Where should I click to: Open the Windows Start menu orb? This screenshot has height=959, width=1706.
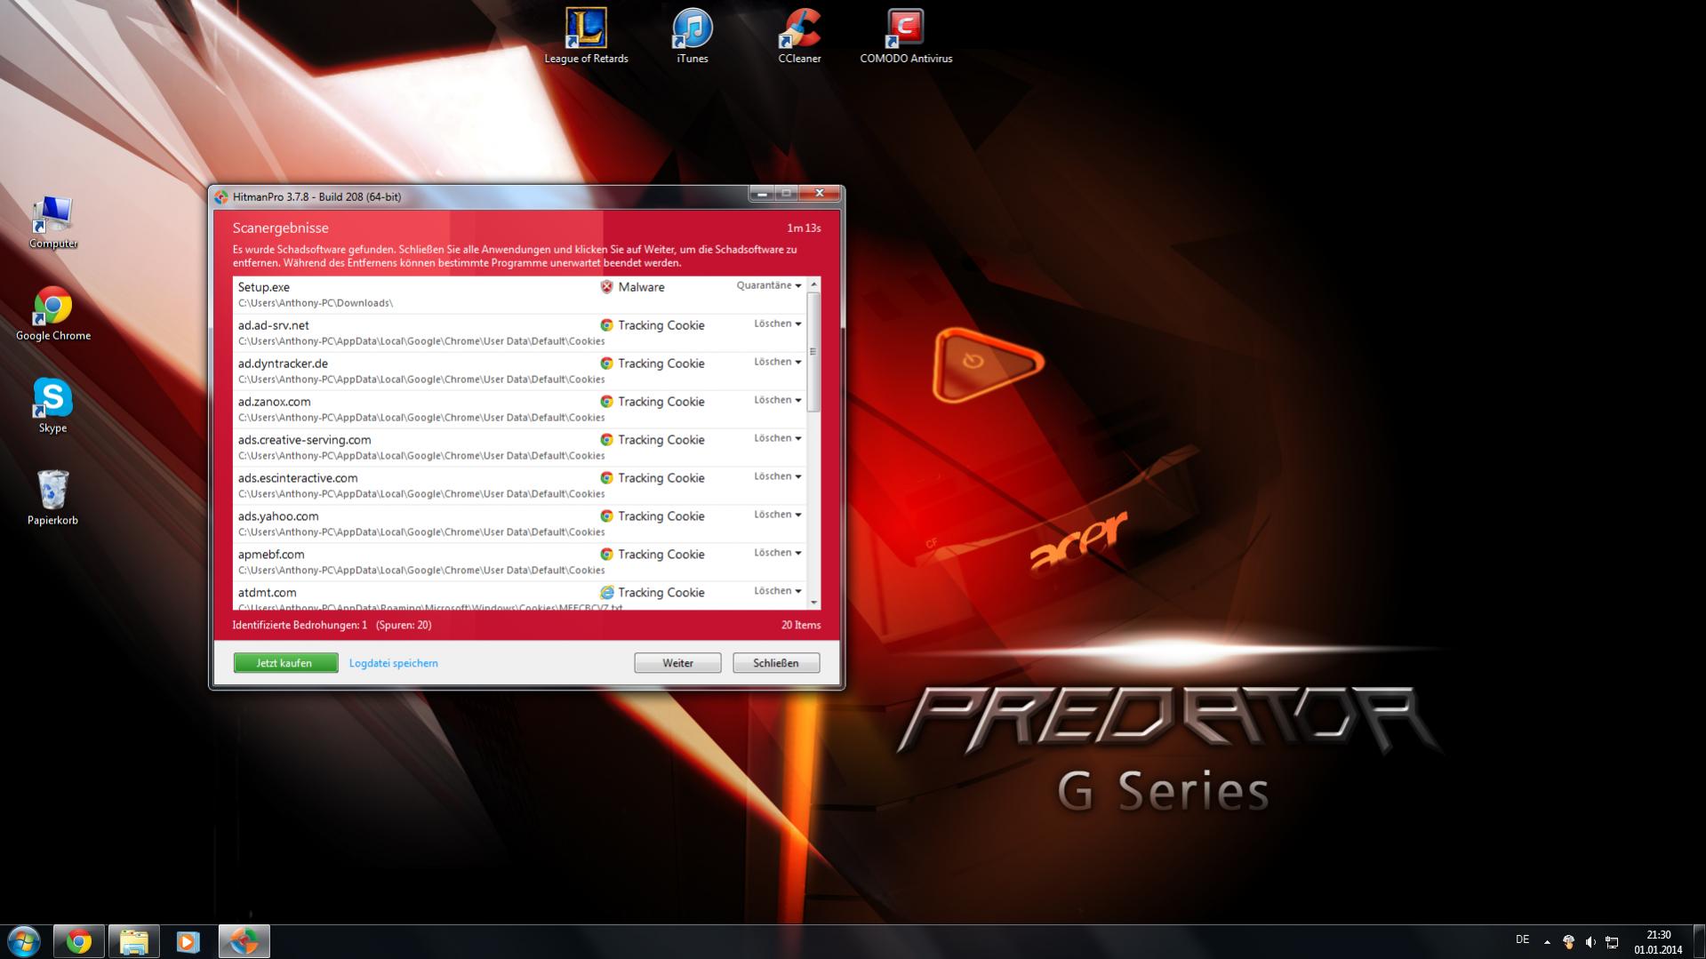pos(24,941)
